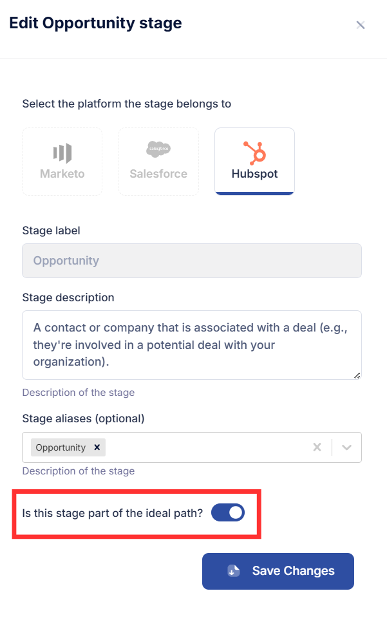The height and width of the screenshot is (618, 387).
Task: Remove the Opportunity alias tag
Action: [x=97, y=447]
